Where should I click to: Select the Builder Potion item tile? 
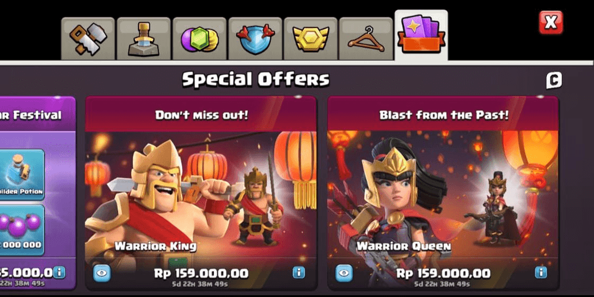[x=22, y=175]
